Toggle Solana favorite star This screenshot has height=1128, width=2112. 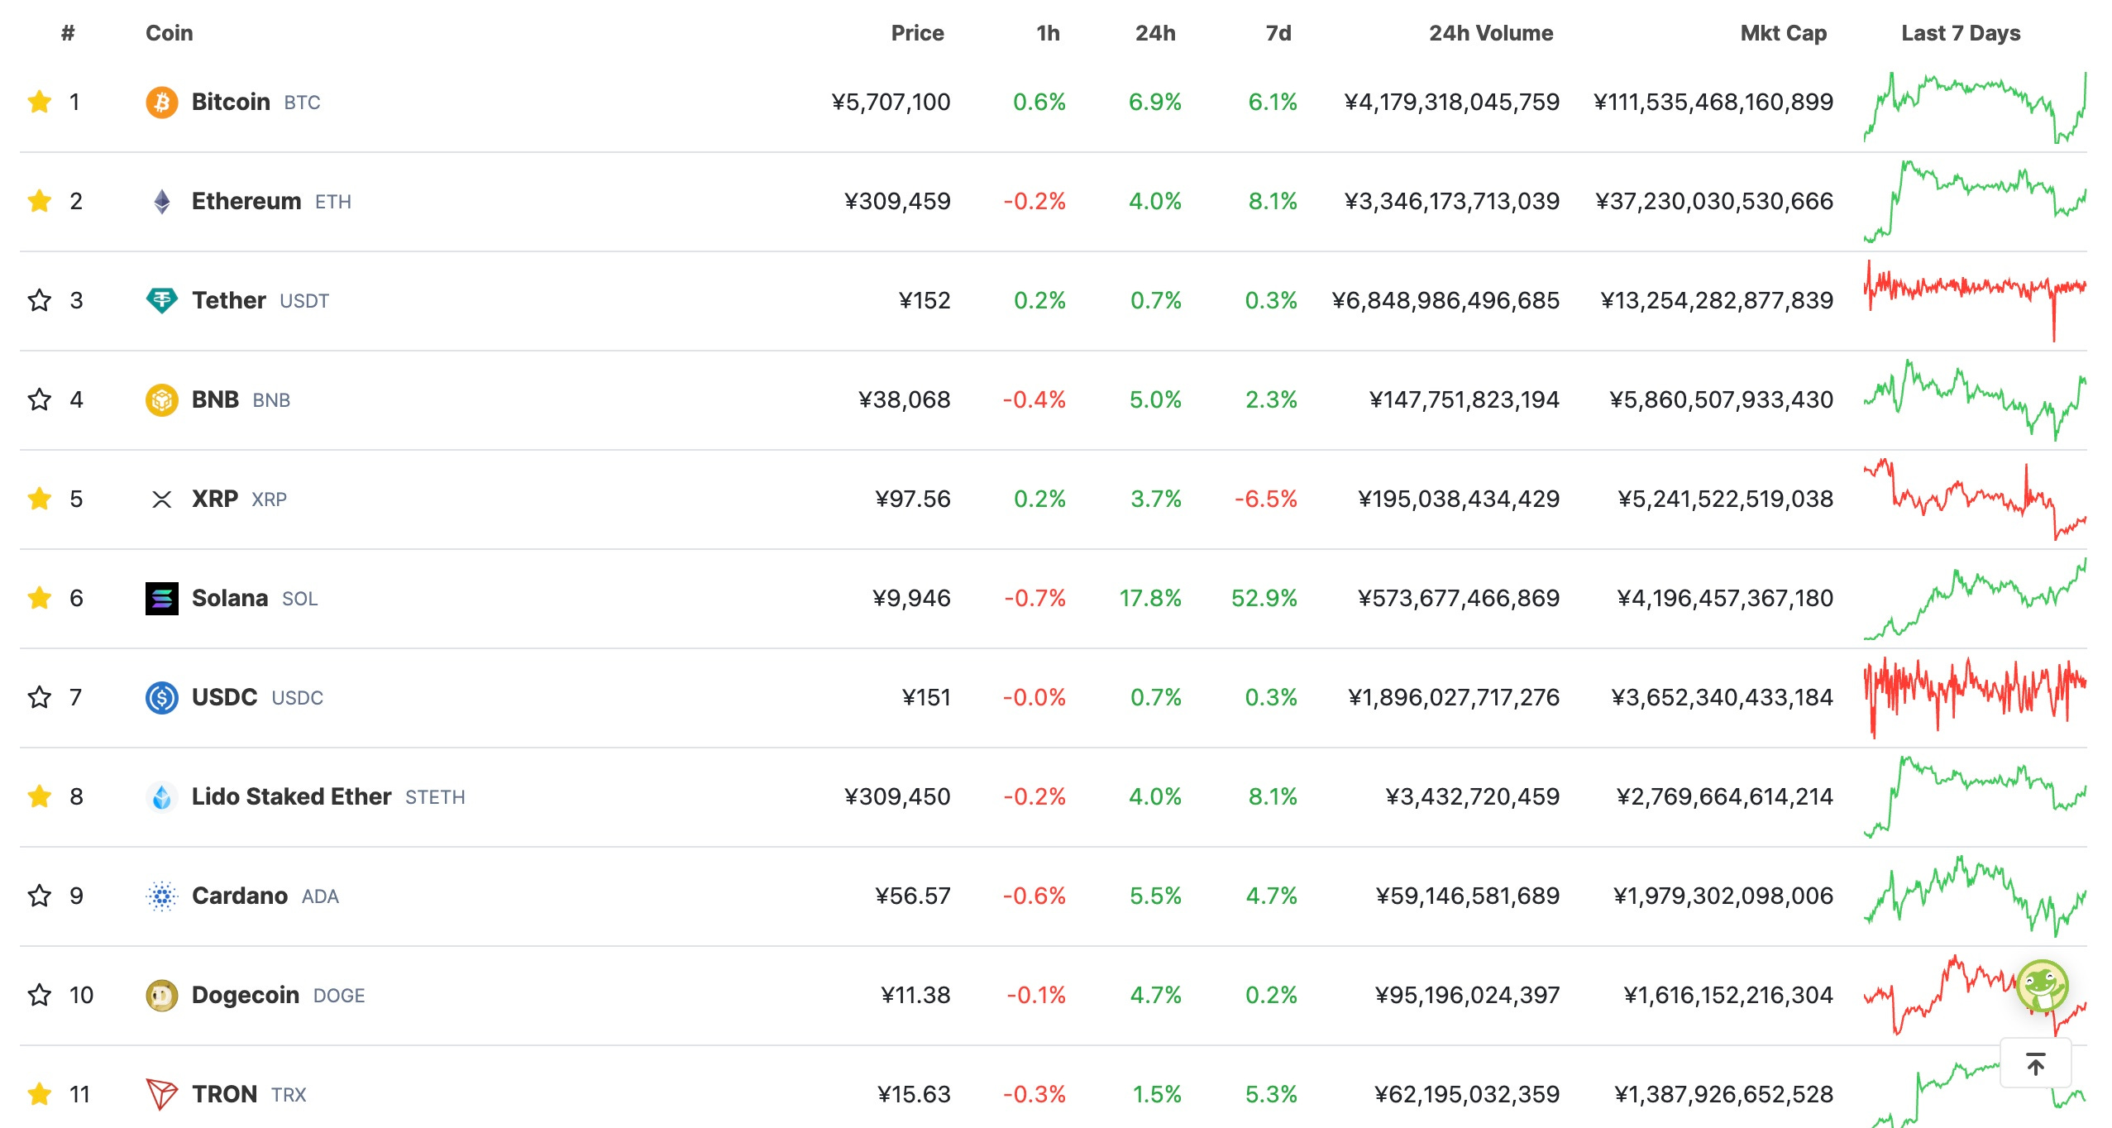[x=40, y=598]
